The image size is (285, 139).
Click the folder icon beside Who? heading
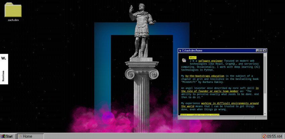(184, 60)
